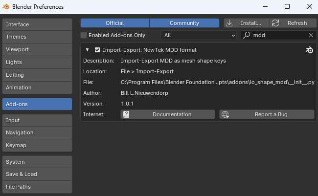Select the Add-ons section

click(37, 104)
